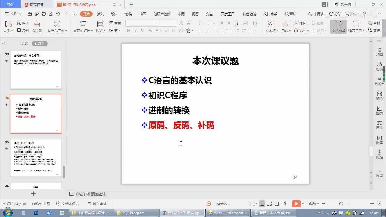
Task: Switch to Outline (大纲) pane view
Action: tap(25, 44)
